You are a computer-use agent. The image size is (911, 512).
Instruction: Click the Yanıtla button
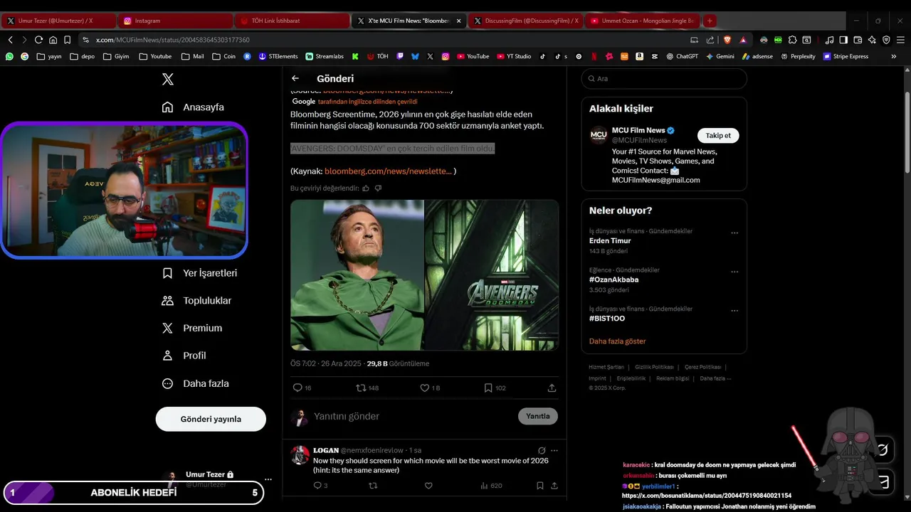click(x=537, y=416)
